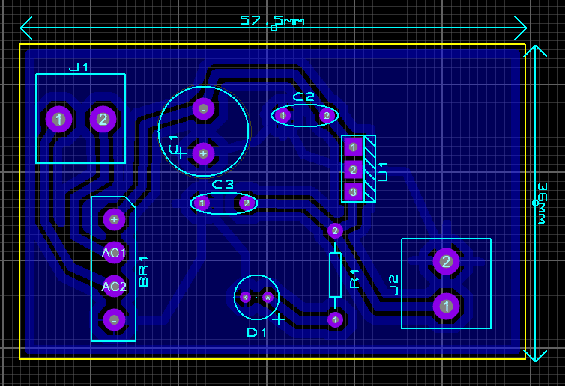Screen dimensions: 565x386
Task: Select the resistor R1 body outline
Action: (x=335, y=275)
